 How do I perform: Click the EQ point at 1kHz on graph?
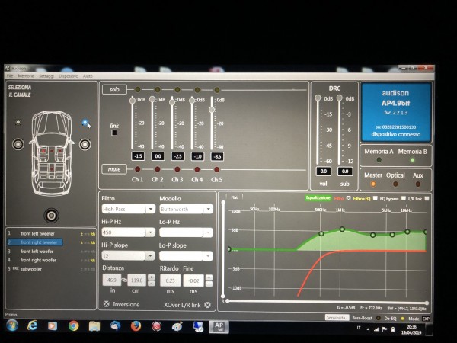[342, 229]
